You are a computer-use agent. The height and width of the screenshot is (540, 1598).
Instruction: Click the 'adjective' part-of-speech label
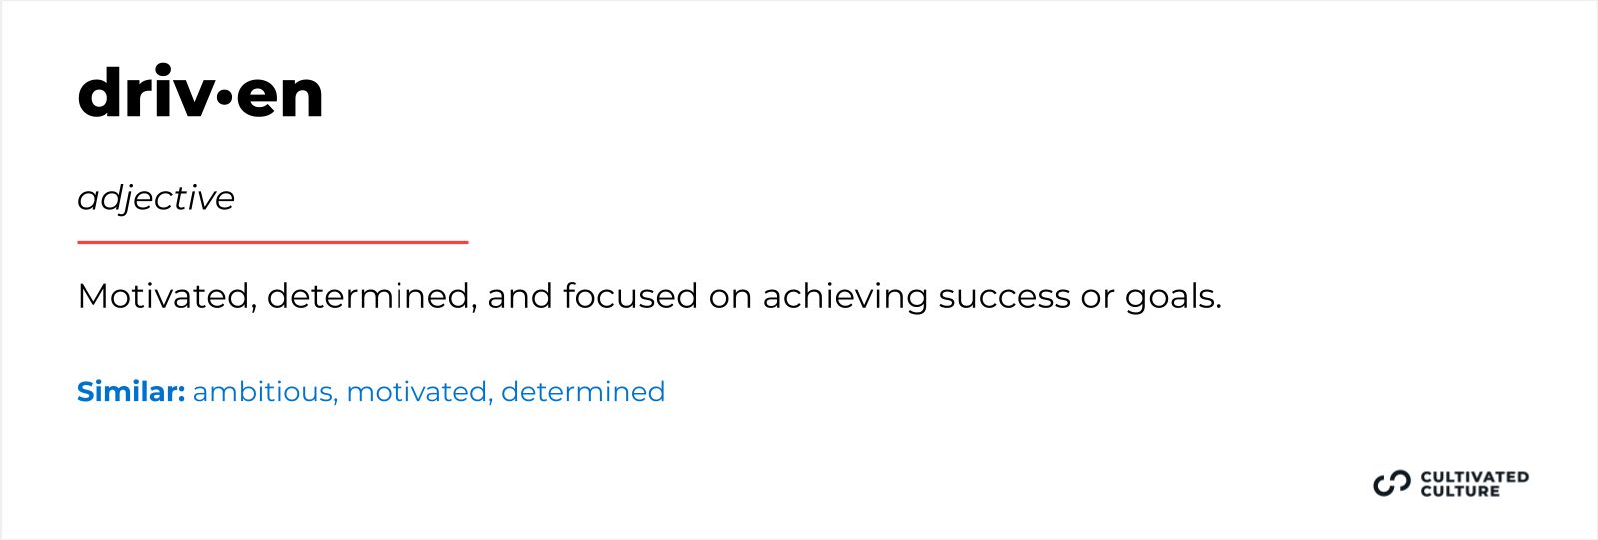point(156,198)
